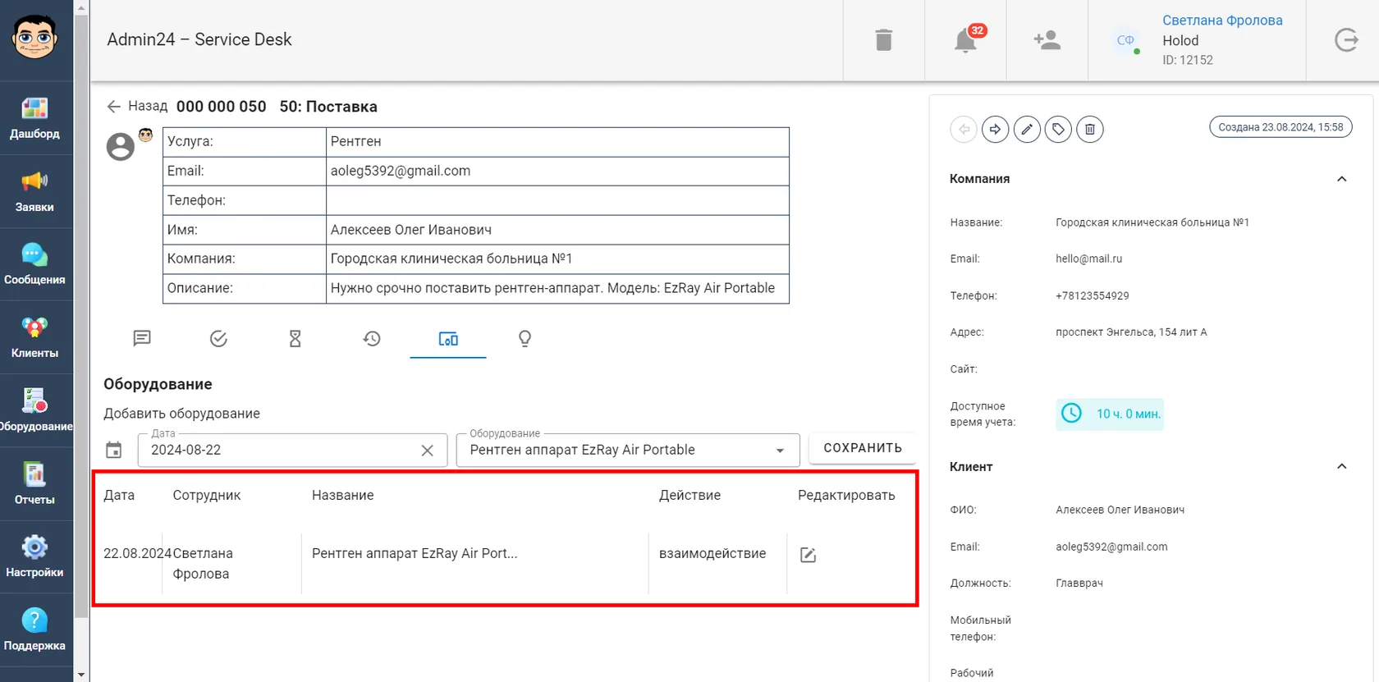Click the trash bin icon in header
The image size is (1379, 682).
pyautogui.click(x=883, y=39)
